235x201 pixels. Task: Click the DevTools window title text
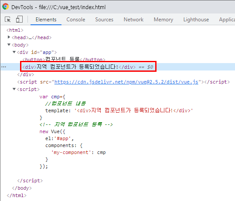coord(58,7)
